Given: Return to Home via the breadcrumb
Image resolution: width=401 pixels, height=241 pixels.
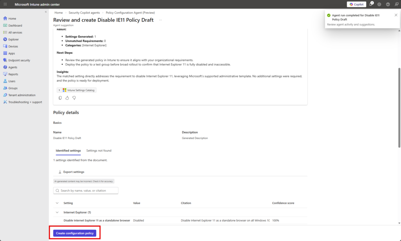Looking at the screenshot, I should point(58,12).
